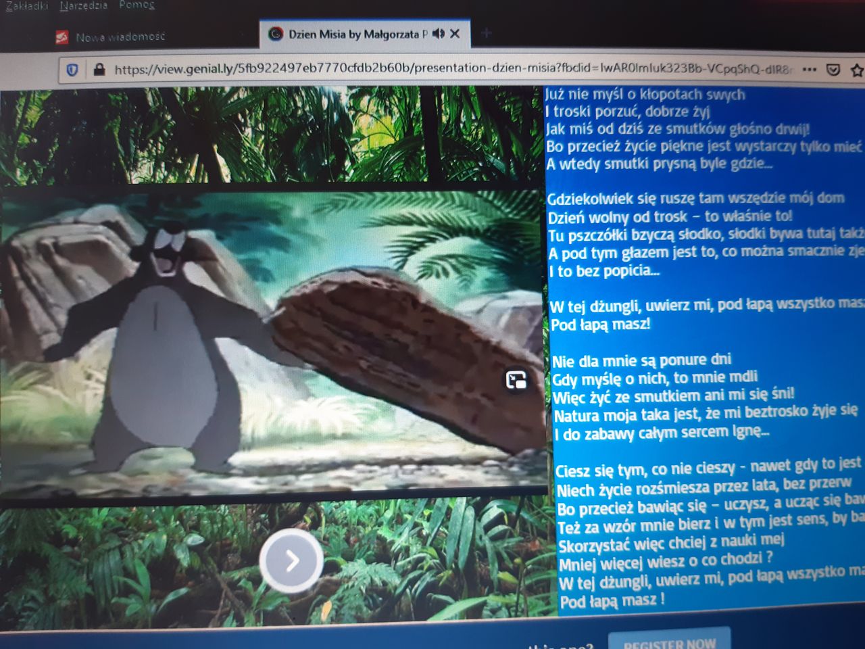Focus the genial.ly URL address field
Image resolution: width=865 pixels, height=649 pixels.
click(x=453, y=68)
